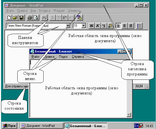Click the Find binoculars icon in WordPad
Image resolution: width=156 pixels, height=129 pixels.
[44, 18]
